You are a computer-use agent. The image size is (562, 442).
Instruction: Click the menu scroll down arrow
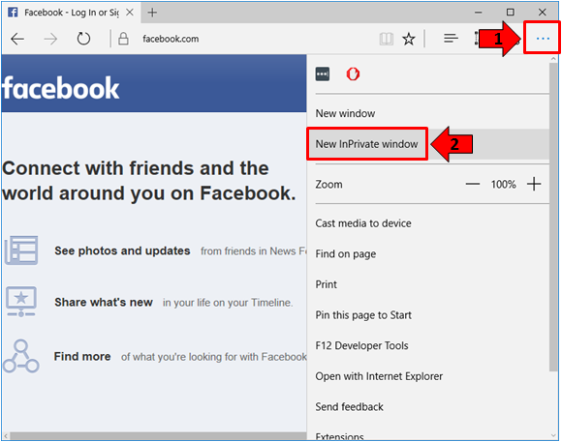553,435
